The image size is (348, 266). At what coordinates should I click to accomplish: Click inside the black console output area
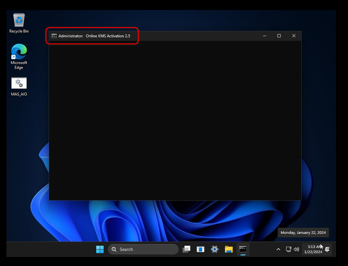coord(175,120)
